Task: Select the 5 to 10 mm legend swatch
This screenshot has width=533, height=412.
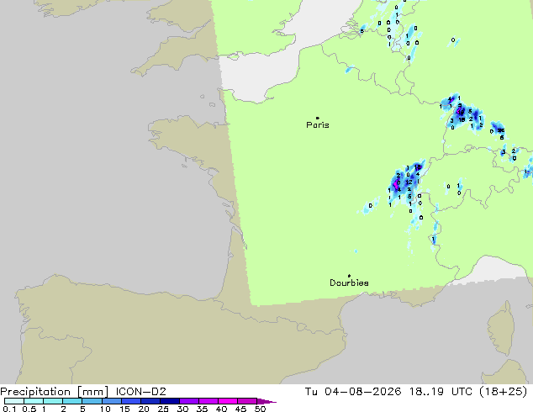Action: tap(92, 401)
